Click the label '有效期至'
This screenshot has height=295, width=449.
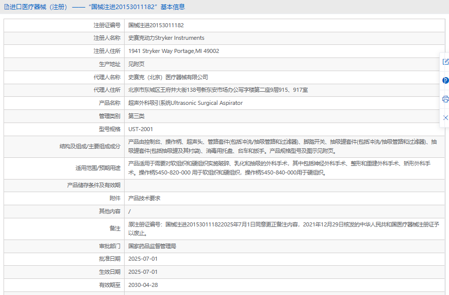point(109,285)
